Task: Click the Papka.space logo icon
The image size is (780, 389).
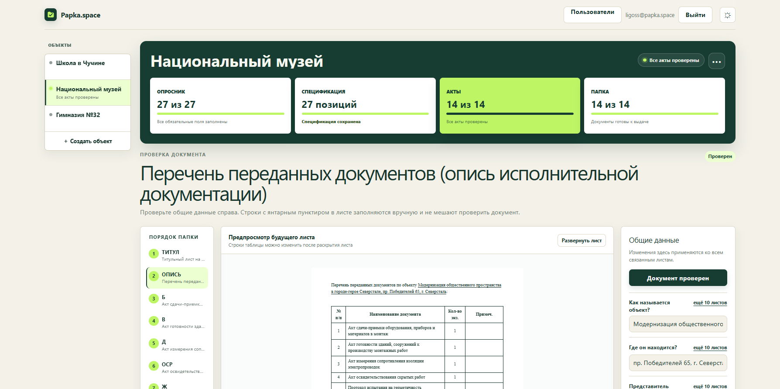Action: tap(51, 15)
